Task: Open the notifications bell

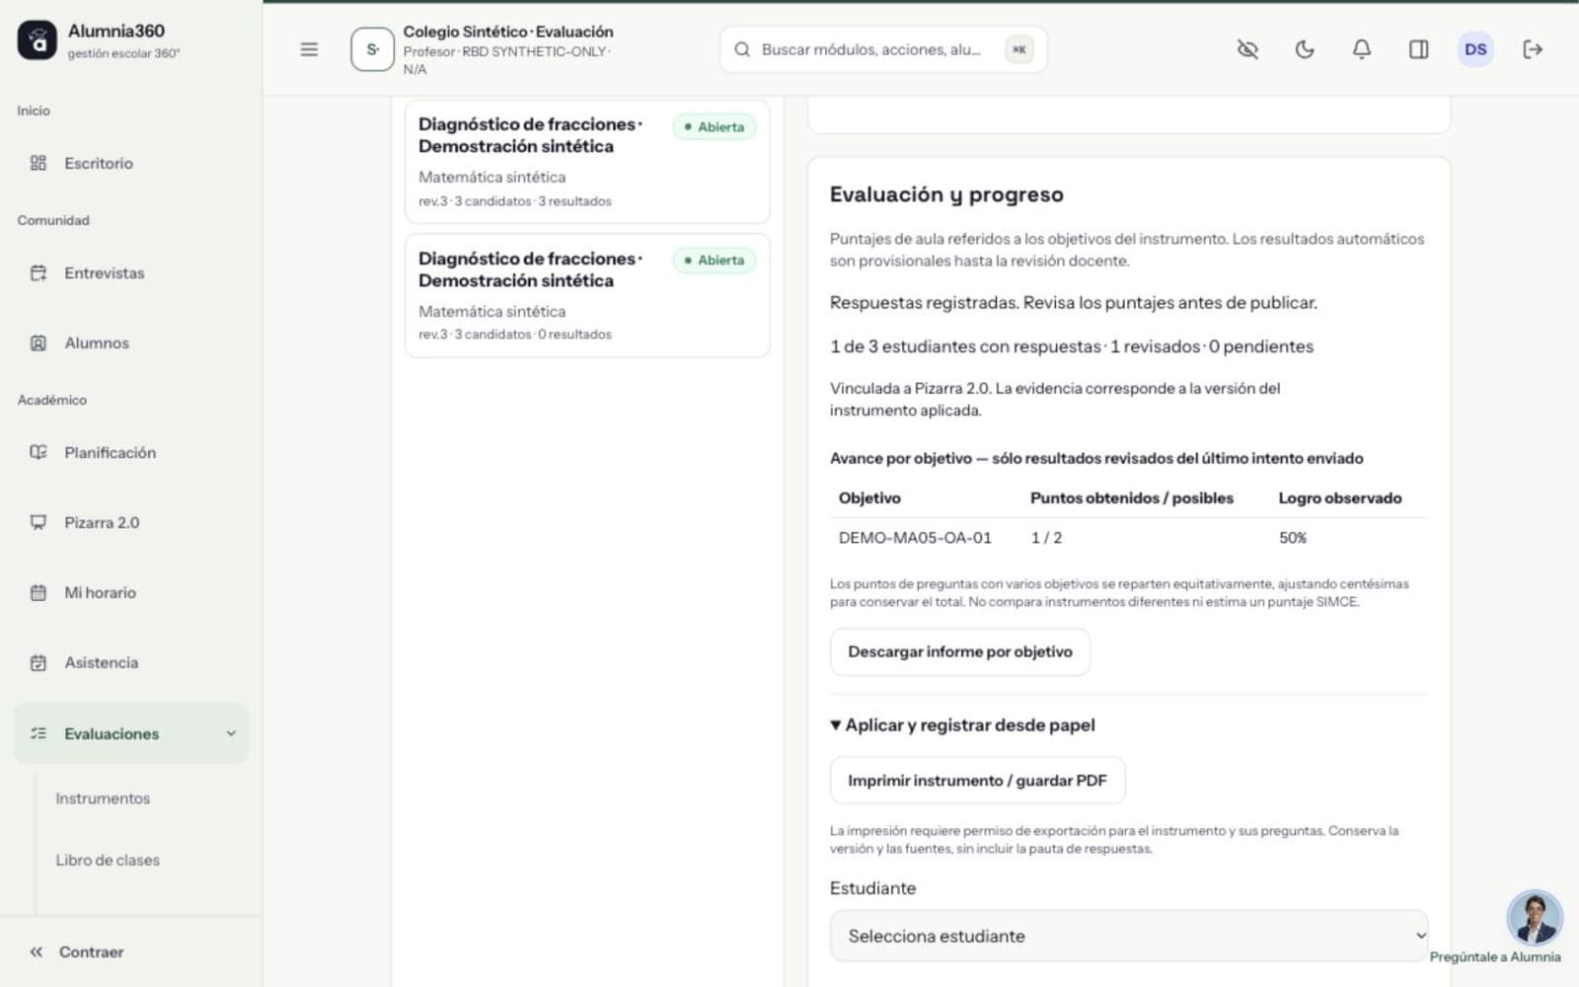Action: [x=1362, y=49]
